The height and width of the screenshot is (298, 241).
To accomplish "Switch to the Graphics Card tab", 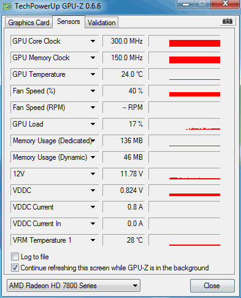I will (29, 23).
